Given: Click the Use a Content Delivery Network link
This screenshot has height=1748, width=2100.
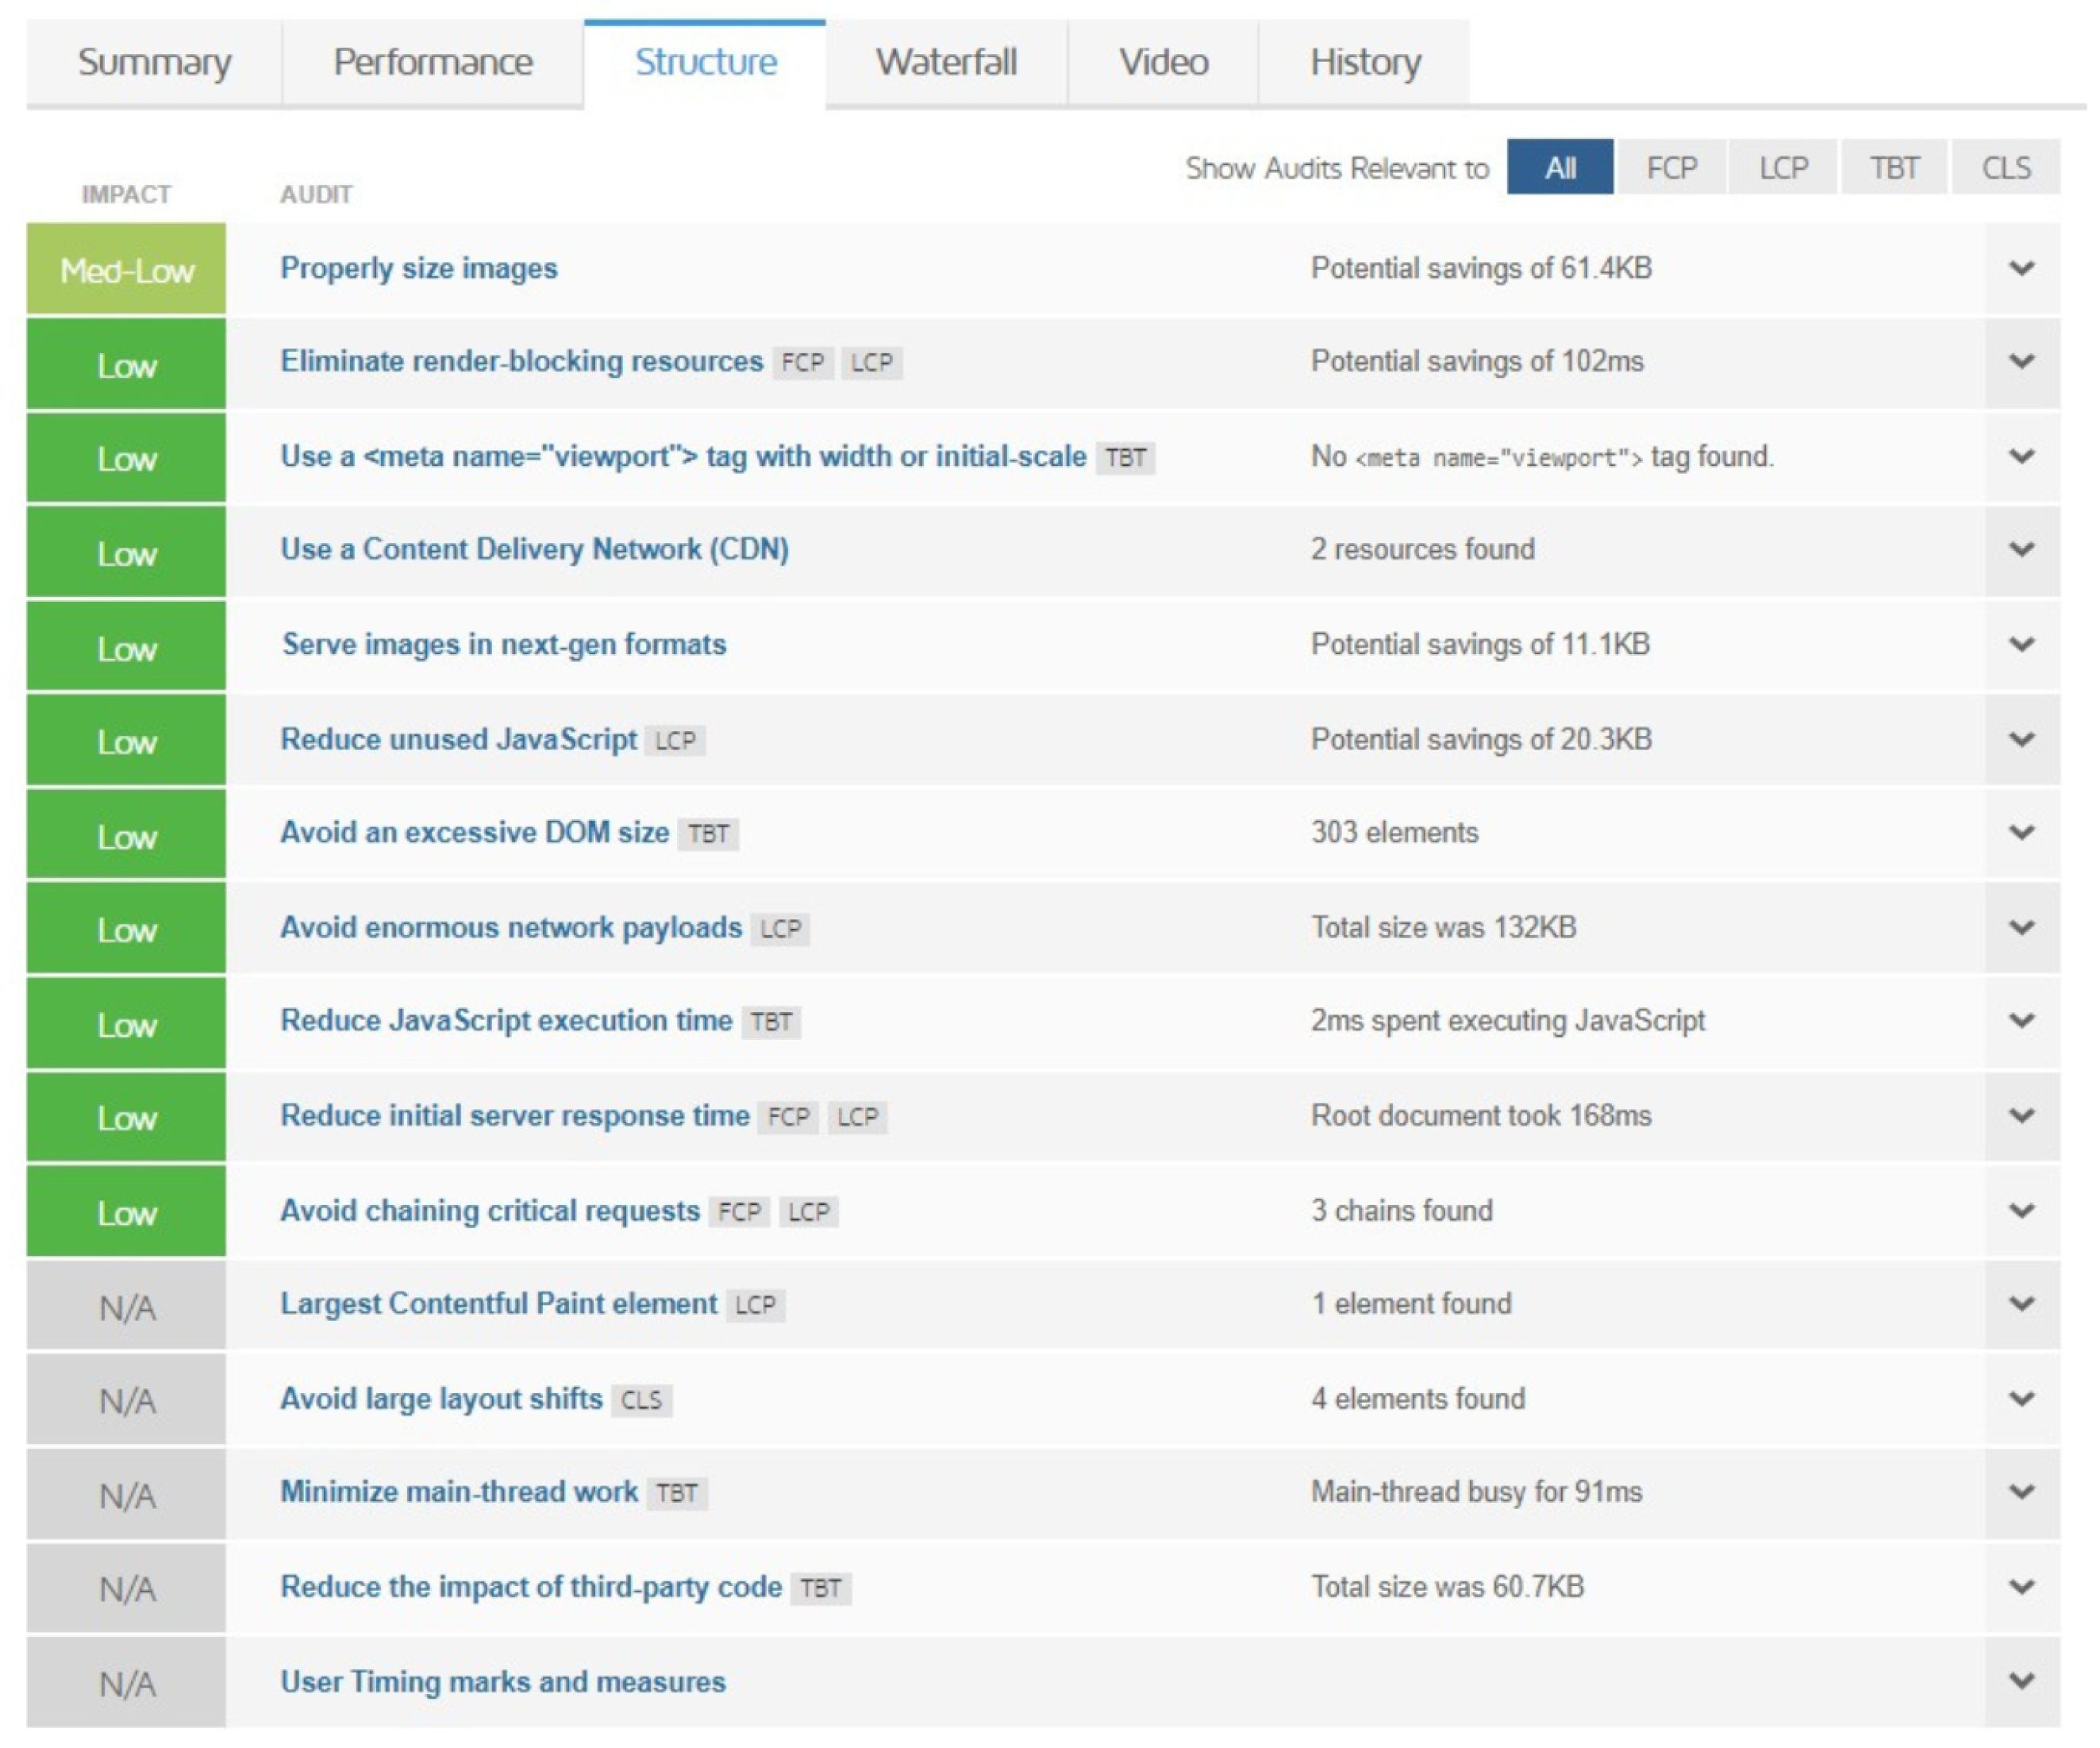Looking at the screenshot, I should click(534, 549).
